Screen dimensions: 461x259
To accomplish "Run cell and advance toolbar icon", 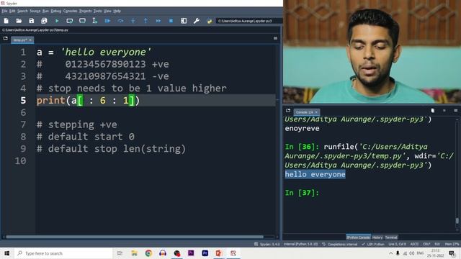I will point(82,21).
